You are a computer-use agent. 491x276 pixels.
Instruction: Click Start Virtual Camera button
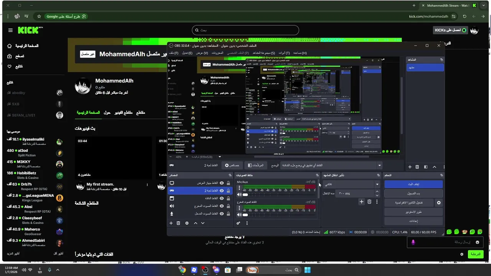click(409, 203)
